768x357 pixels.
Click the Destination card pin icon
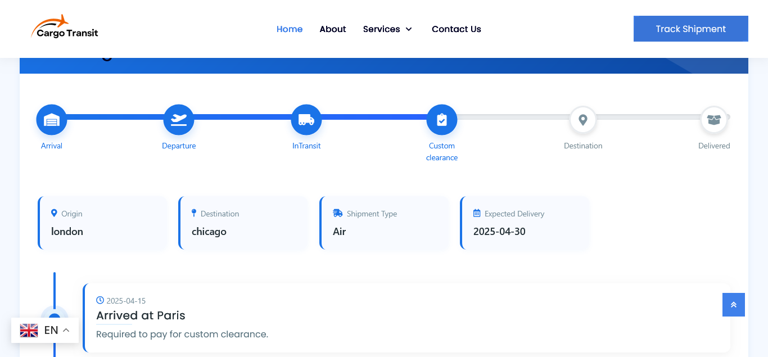click(x=194, y=213)
